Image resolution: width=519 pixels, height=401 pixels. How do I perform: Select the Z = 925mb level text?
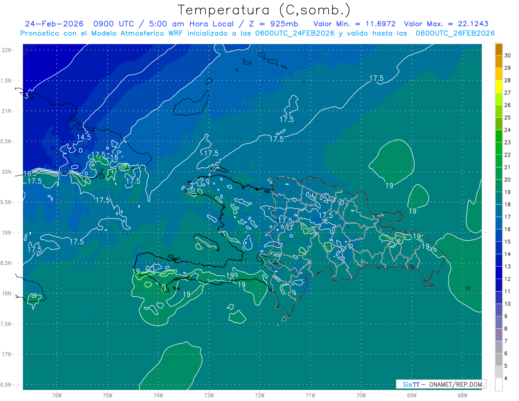(275, 24)
